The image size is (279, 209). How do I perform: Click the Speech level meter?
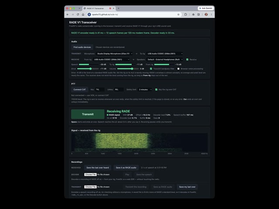tap(88, 64)
